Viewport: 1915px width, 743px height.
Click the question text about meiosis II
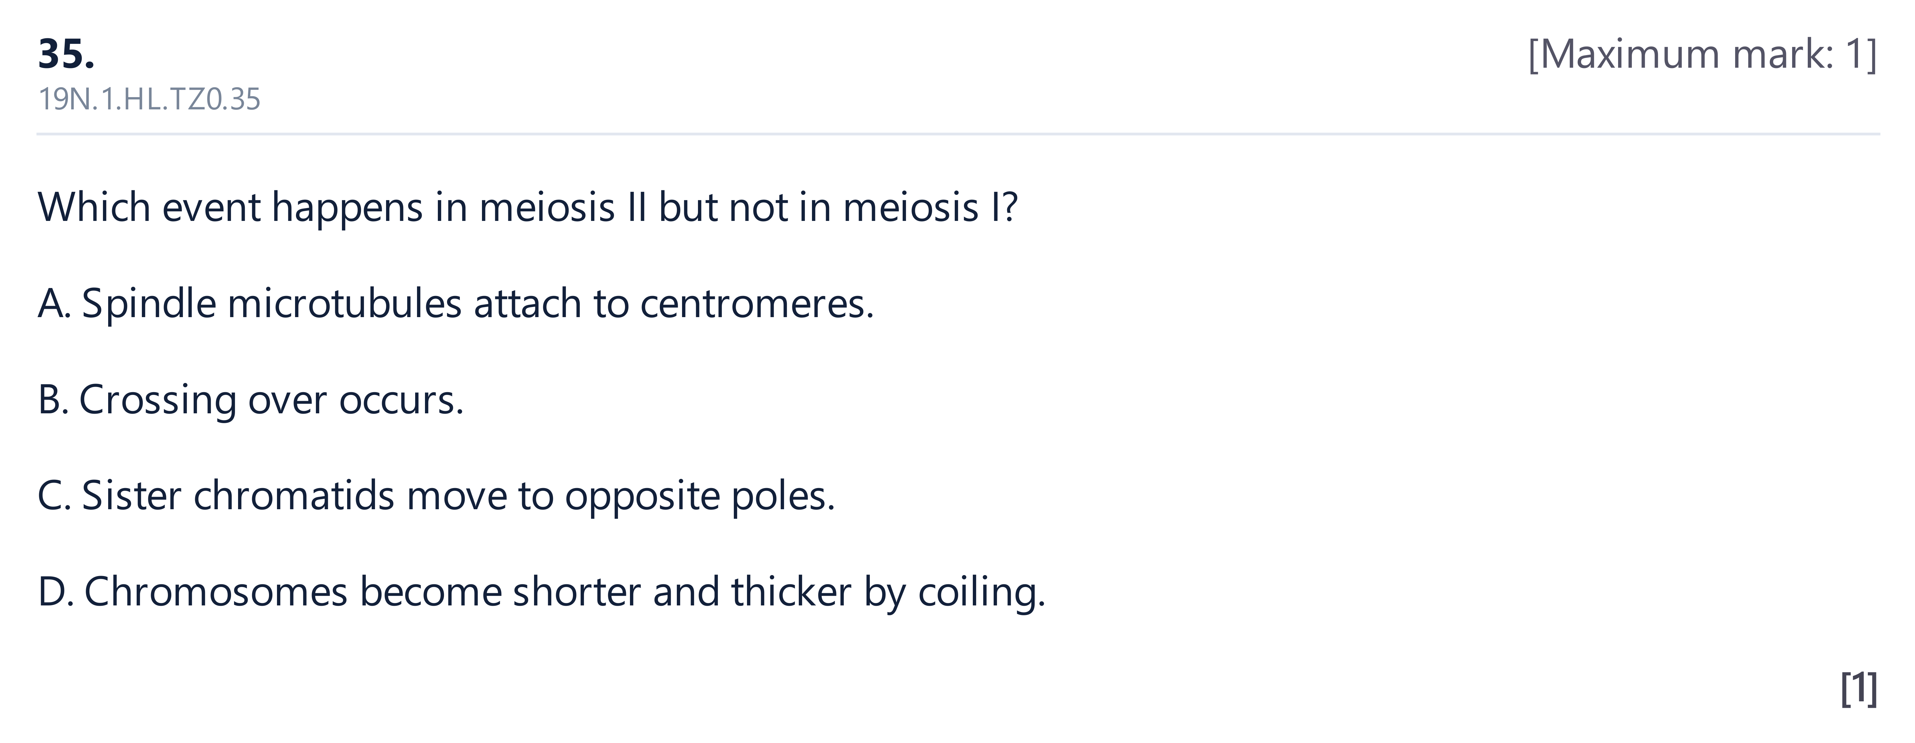point(527,207)
